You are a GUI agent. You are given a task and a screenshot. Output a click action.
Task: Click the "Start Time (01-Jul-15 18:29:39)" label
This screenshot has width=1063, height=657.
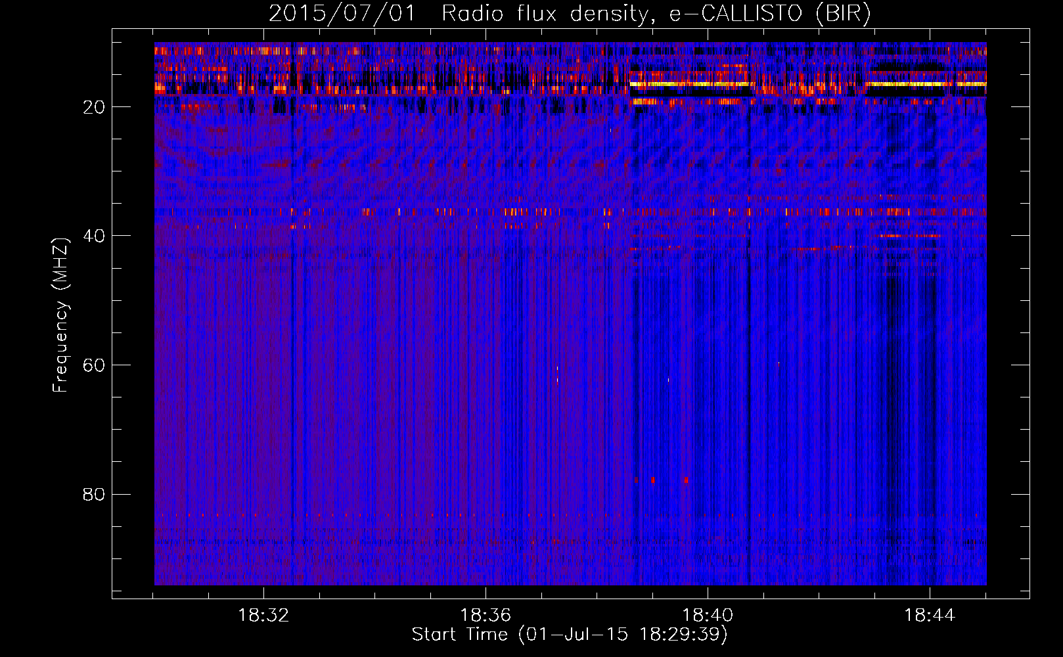tap(570, 635)
